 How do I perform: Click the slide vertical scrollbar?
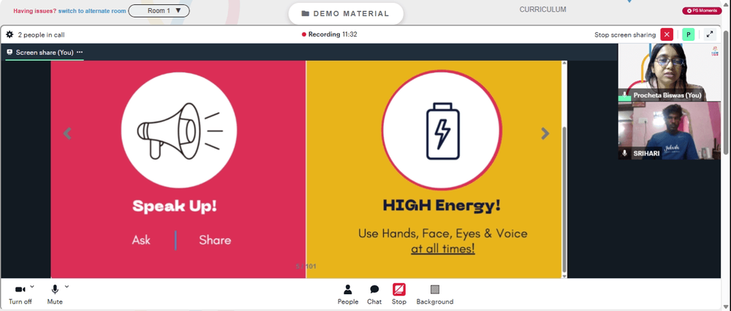click(x=564, y=170)
